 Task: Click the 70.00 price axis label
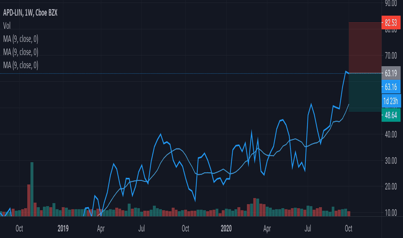point(390,55)
